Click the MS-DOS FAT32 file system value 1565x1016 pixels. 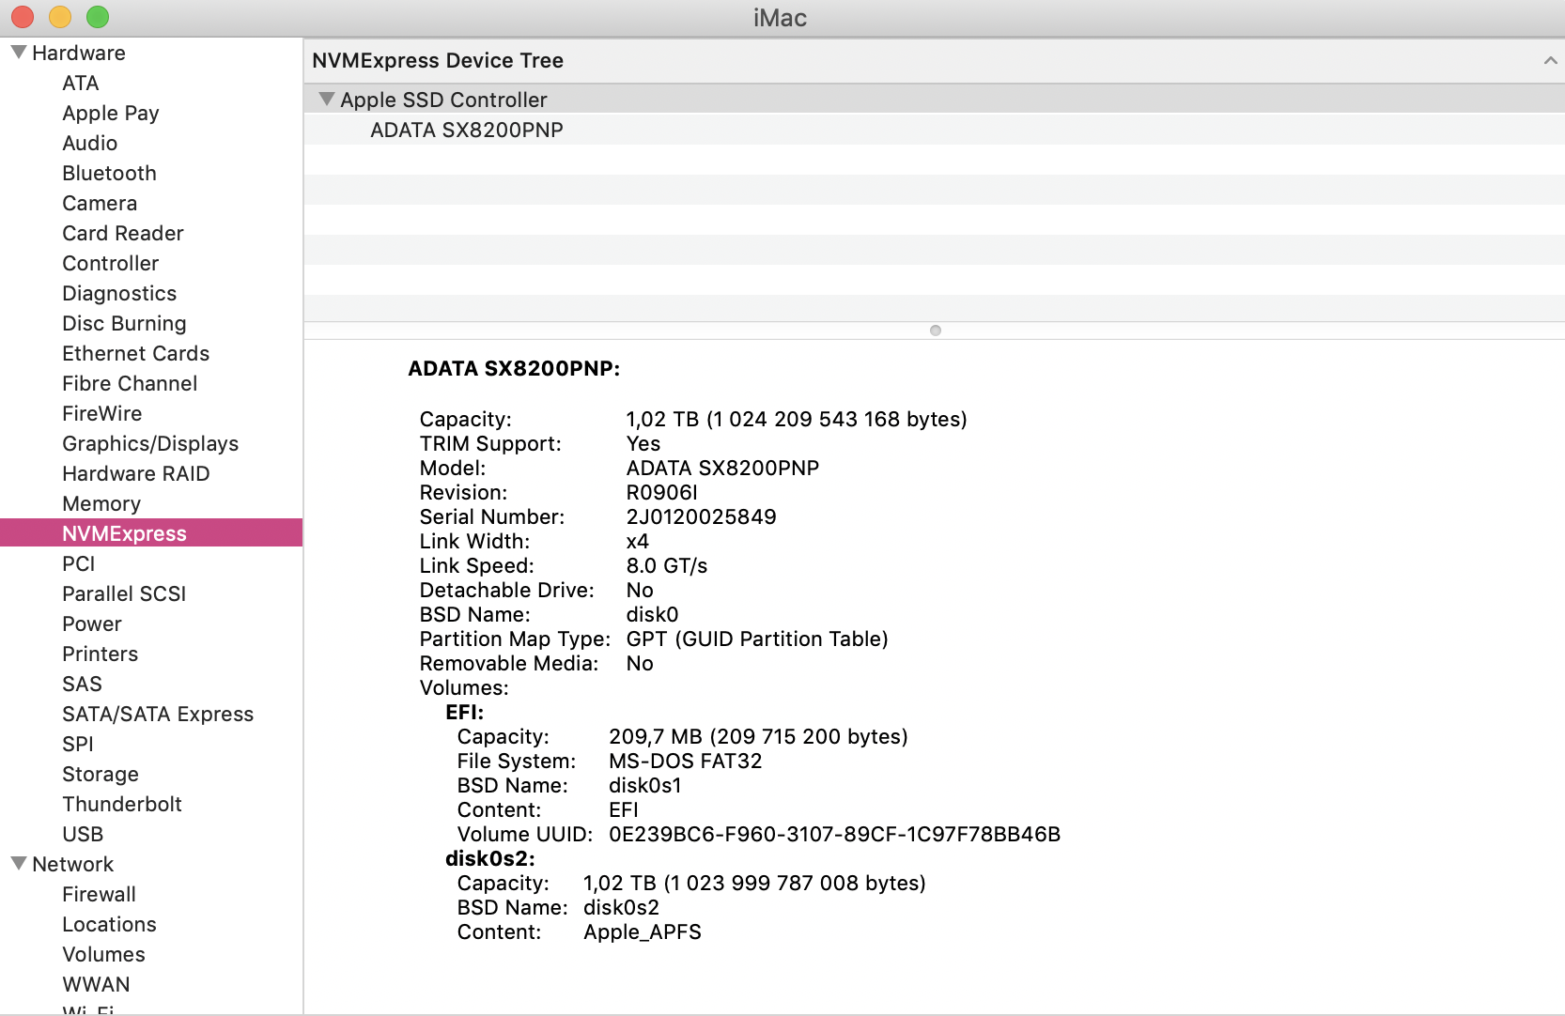click(686, 761)
